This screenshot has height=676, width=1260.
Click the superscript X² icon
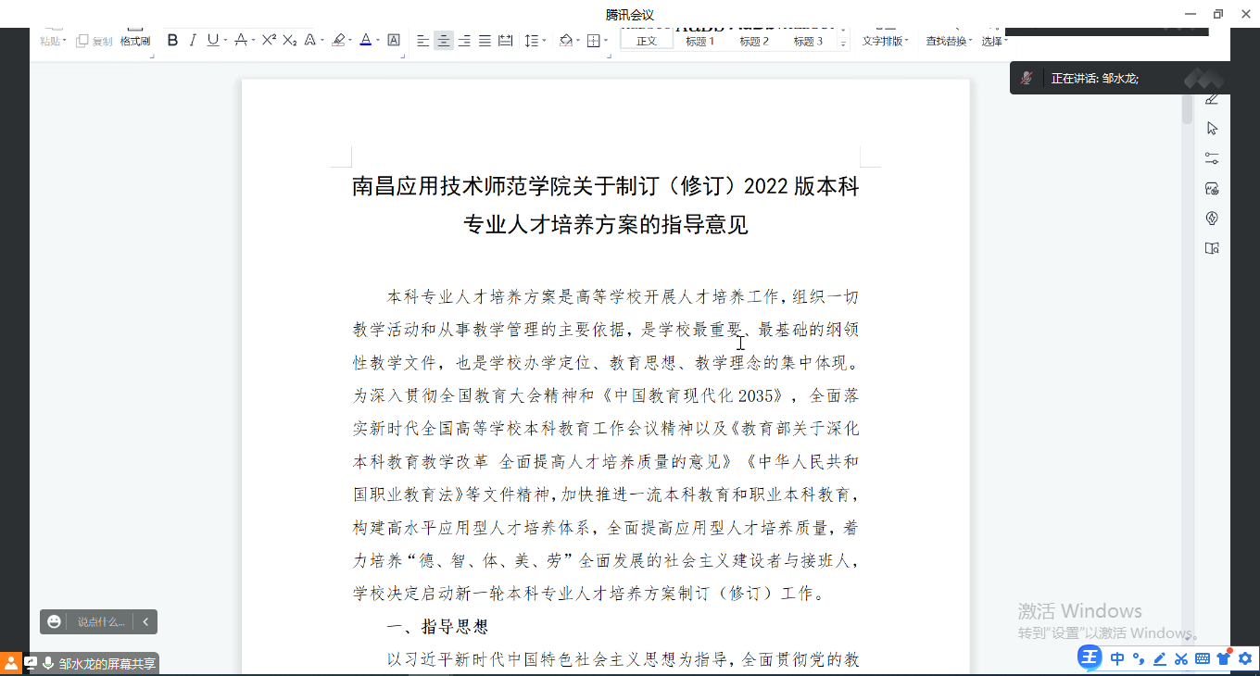[269, 40]
